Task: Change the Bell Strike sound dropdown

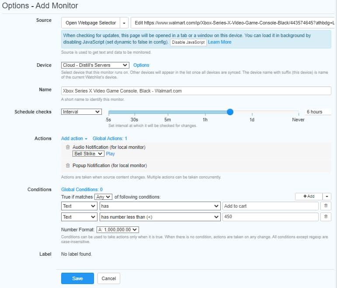Action: [x=88, y=154]
